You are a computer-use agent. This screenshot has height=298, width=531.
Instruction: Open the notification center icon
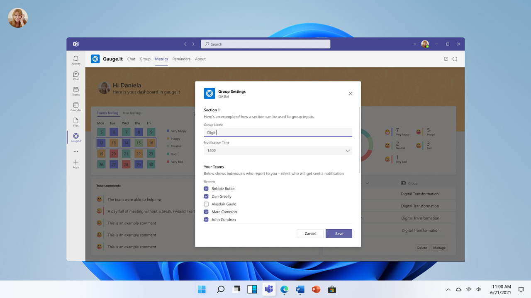521,289
